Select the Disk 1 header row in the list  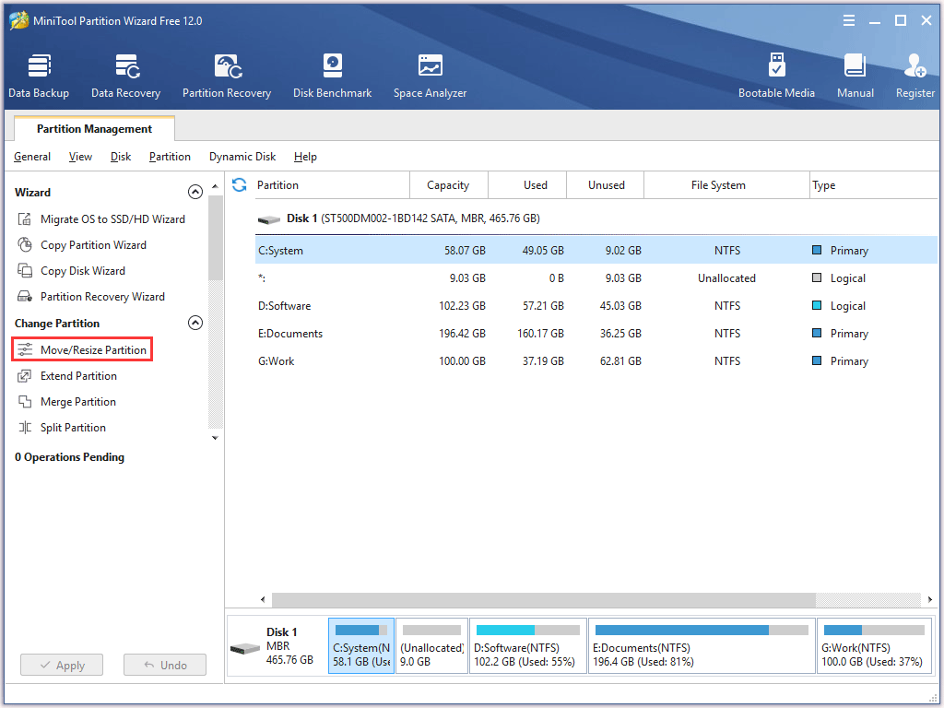click(596, 218)
